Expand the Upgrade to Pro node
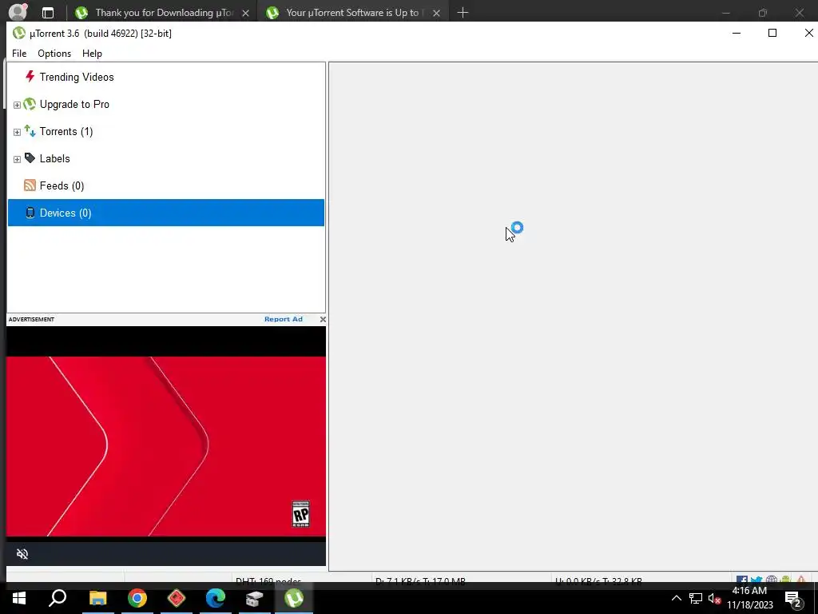The width and height of the screenshot is (818, 614). (x=17, y=105)
